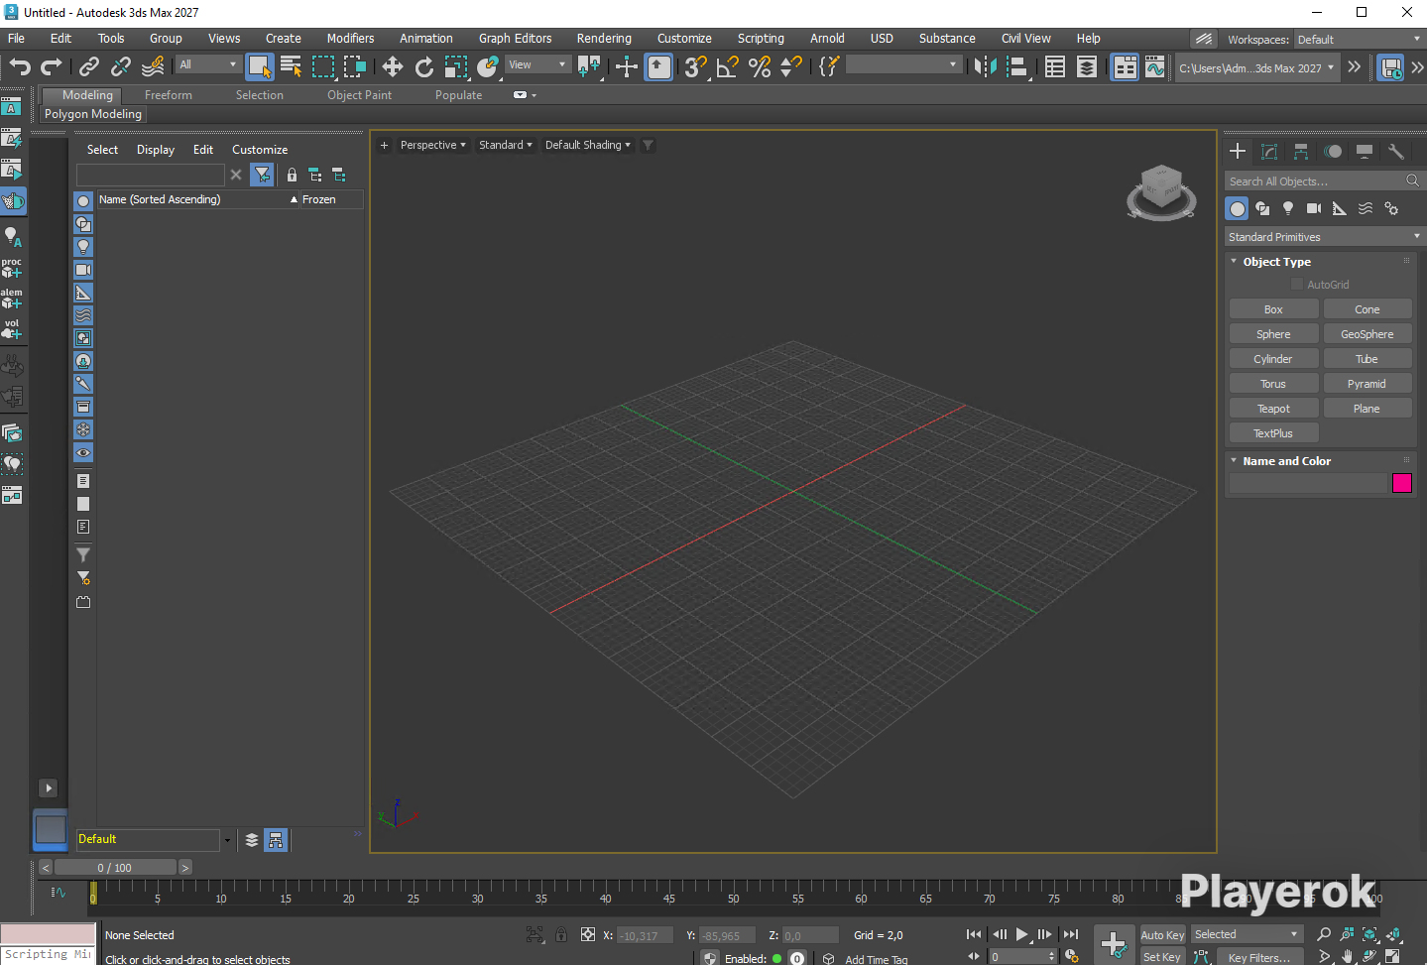Create a Sphere primitive
This screenshot has height=965, width=1427.
[x=1273, y=334]
